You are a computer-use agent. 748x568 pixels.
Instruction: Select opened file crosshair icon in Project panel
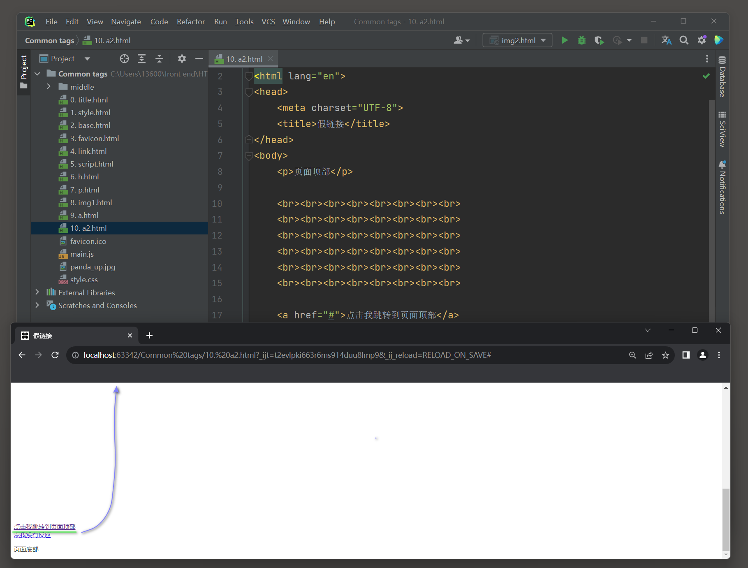(124, 59)
